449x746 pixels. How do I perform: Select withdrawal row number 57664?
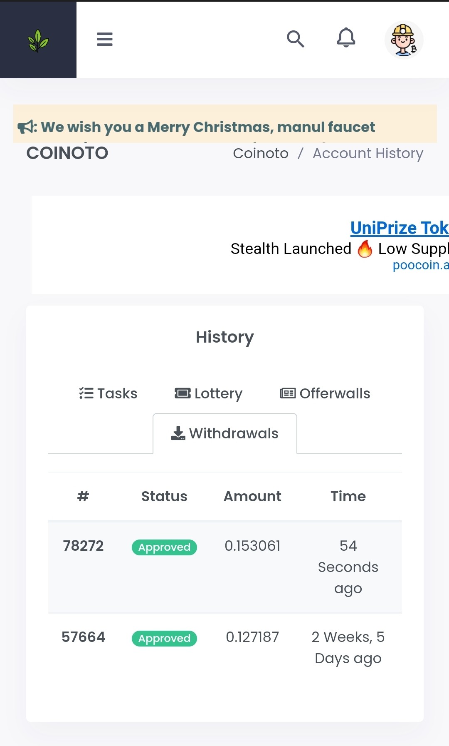click(x=225, y=648)
